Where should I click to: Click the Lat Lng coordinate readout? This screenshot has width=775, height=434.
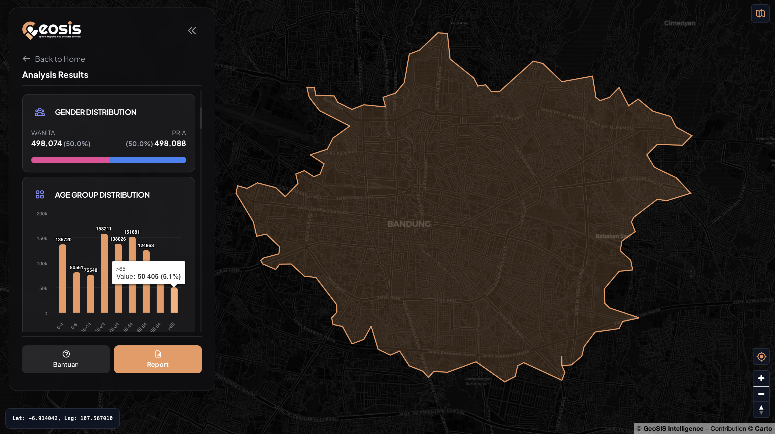coord(63,418)
